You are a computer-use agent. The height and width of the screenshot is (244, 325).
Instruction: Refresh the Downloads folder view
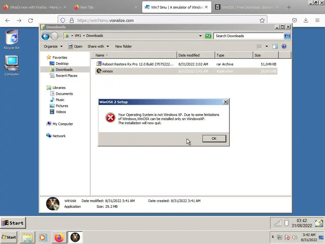click(x=208, y=36)
